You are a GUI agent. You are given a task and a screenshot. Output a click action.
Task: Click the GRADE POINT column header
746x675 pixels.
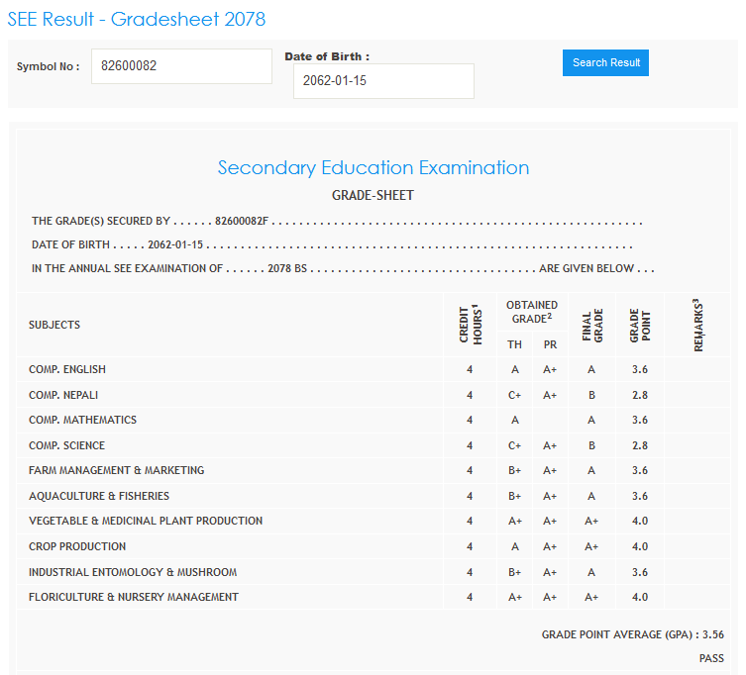[639, 325]
